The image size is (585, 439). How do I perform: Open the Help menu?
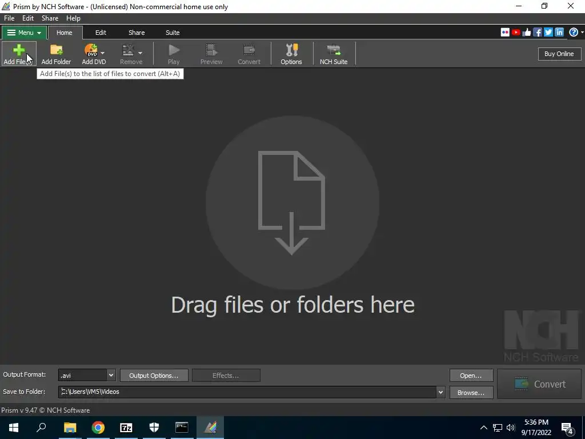click(x=73, y=18)
